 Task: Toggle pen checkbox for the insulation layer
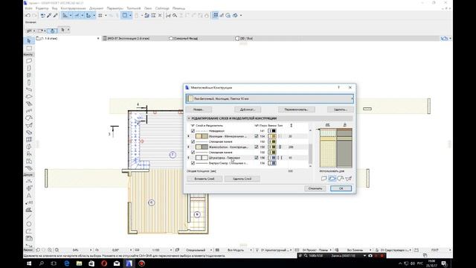coord(257,136)
